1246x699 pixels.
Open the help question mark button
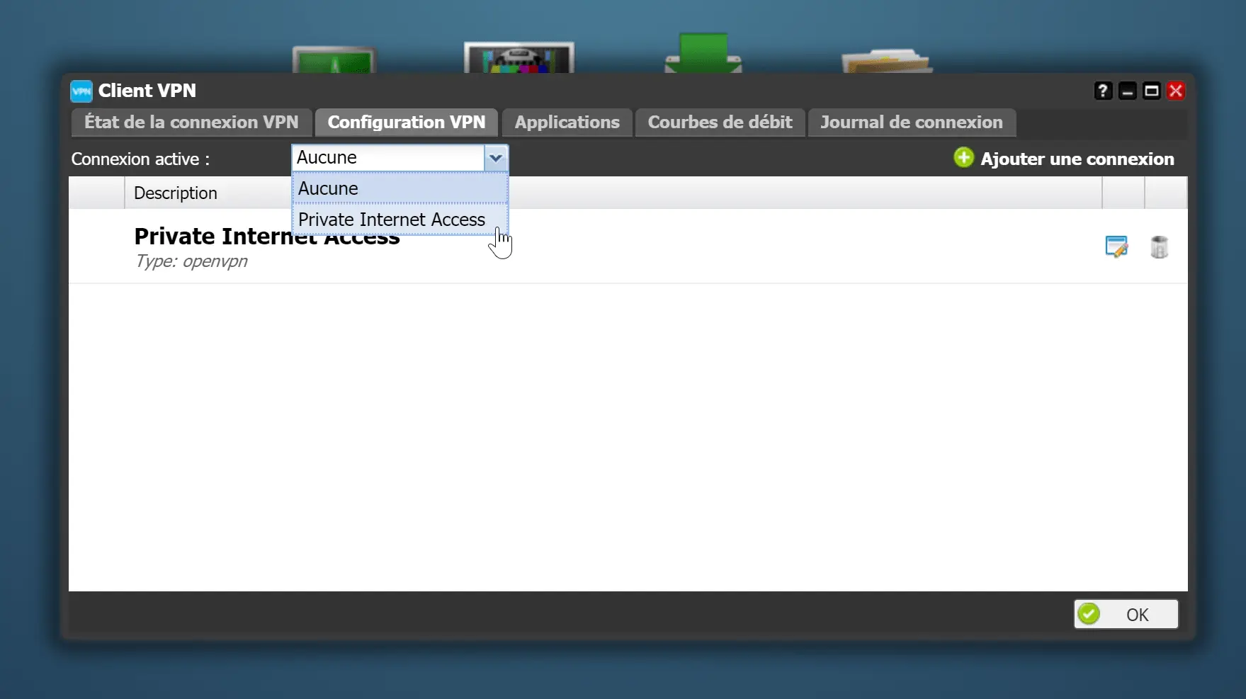[x=1103, y=91]
